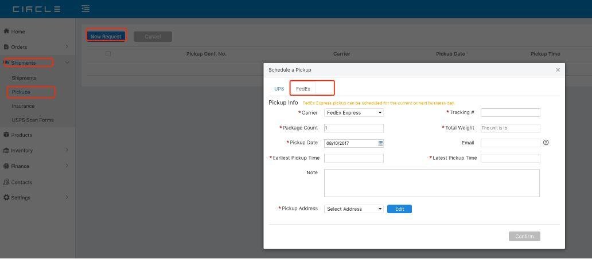Click the sidebar collapse menu icon
The width and height of the screenshot is (592, 259).
pos(85,9)
